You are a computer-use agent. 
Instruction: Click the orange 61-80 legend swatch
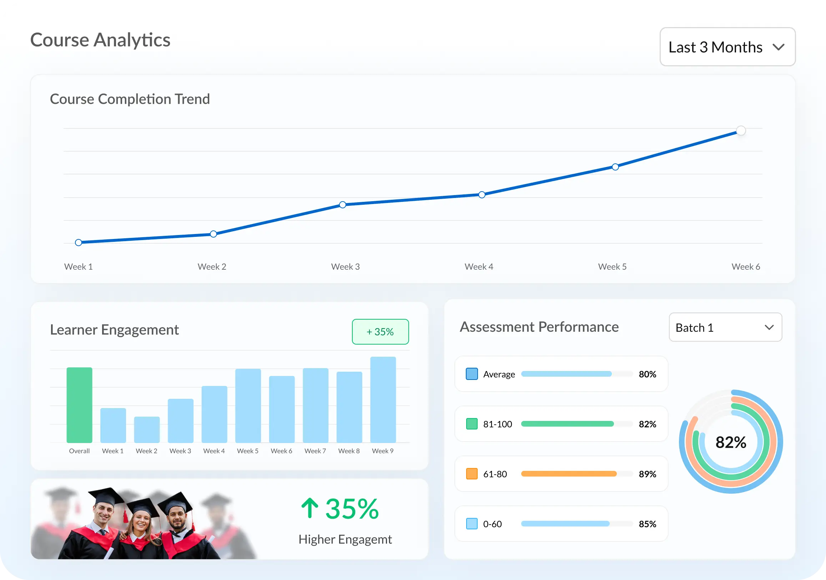click(x=472, y=474)
